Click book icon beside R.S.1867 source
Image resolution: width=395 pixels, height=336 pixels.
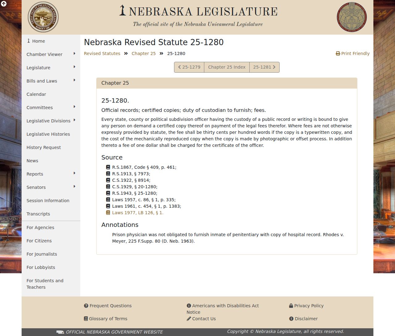click(108, 167)
